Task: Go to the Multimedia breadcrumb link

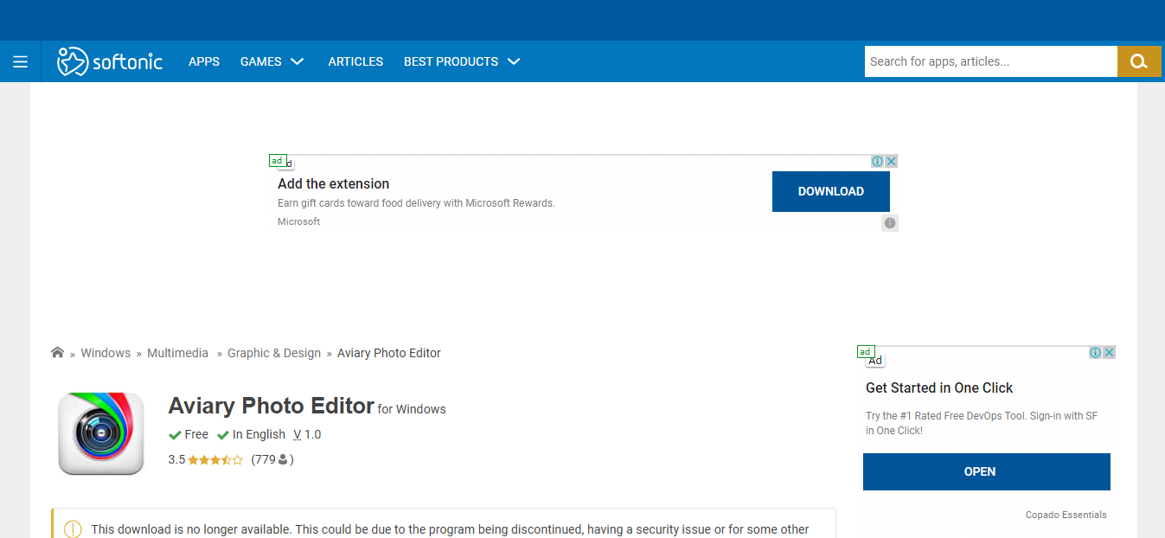Action: (178, 353)
